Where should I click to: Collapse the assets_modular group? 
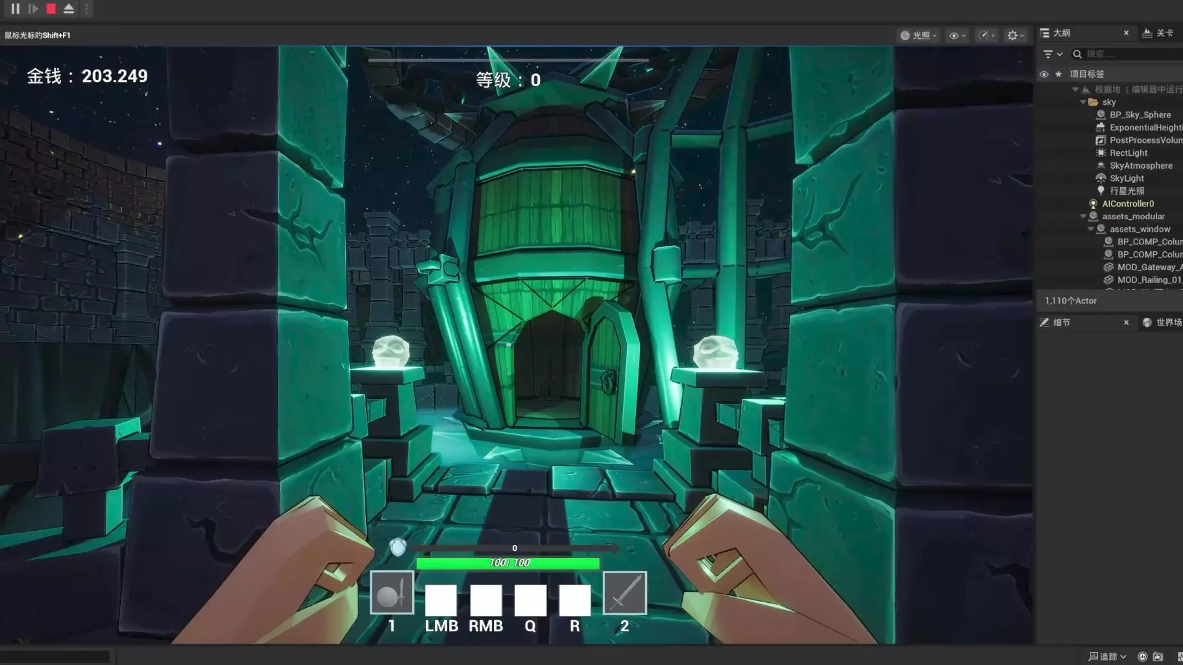click(1083, 217)
